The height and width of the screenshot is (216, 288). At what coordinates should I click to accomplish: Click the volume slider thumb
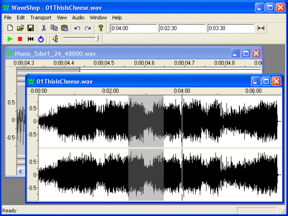pos(98,38)
